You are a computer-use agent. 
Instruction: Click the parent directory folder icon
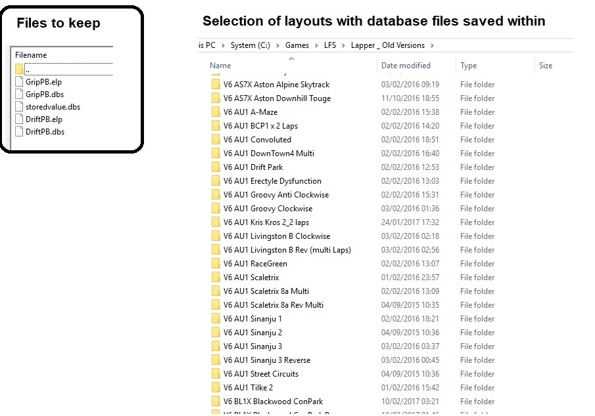20,70
